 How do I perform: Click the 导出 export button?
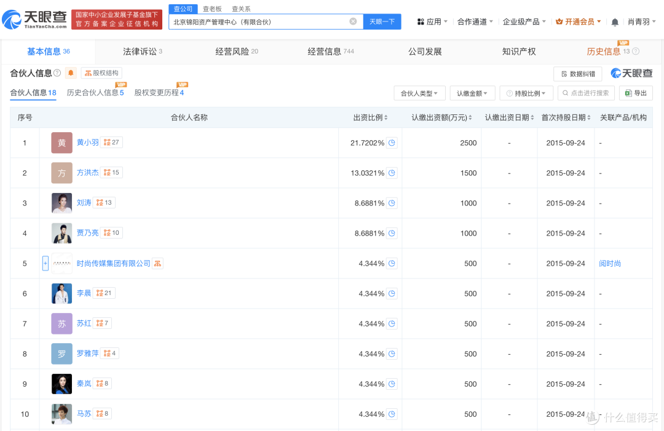636,93
